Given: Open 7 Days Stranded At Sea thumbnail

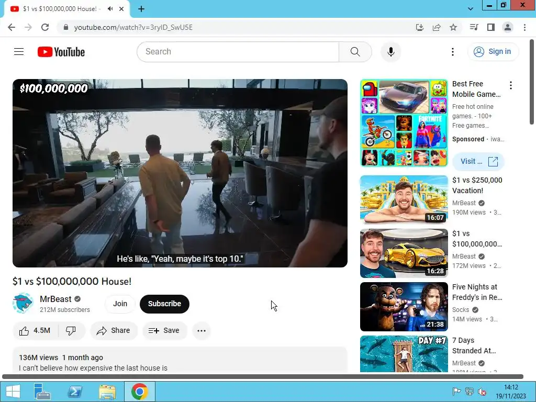Looking at the screenshot, I should click(404, 354).
